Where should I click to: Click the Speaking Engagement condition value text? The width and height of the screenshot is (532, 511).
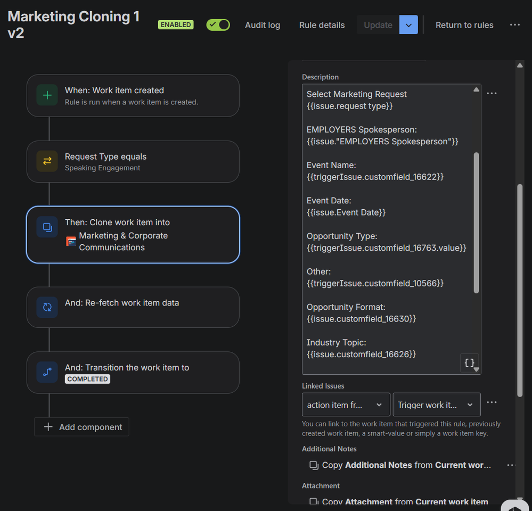tap(102, 168)
